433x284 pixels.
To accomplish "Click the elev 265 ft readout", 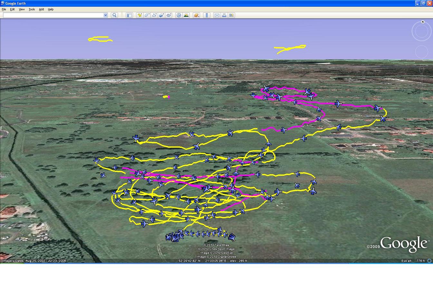I will point(238,261).
